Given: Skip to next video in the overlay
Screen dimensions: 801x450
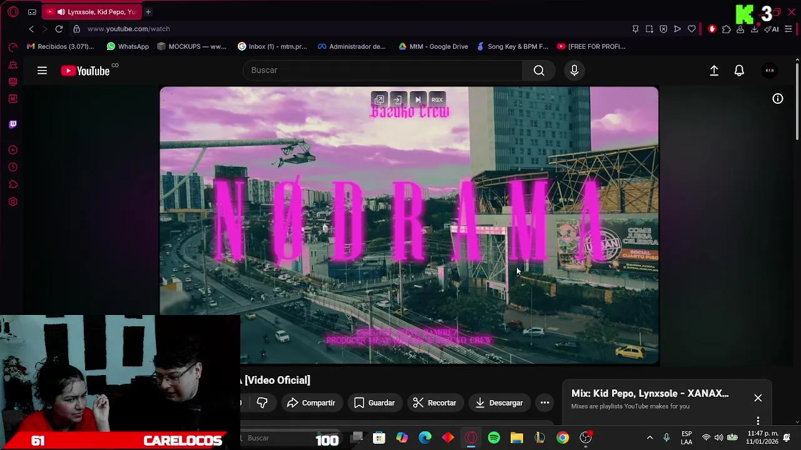Looking at the screenshot, I should pos(418,100).
